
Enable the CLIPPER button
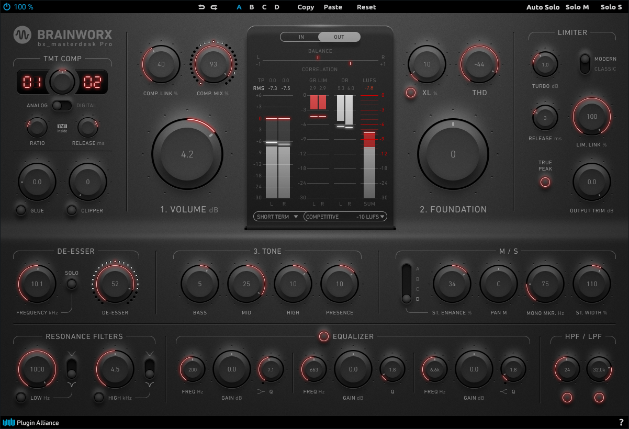tap(72, 210)
